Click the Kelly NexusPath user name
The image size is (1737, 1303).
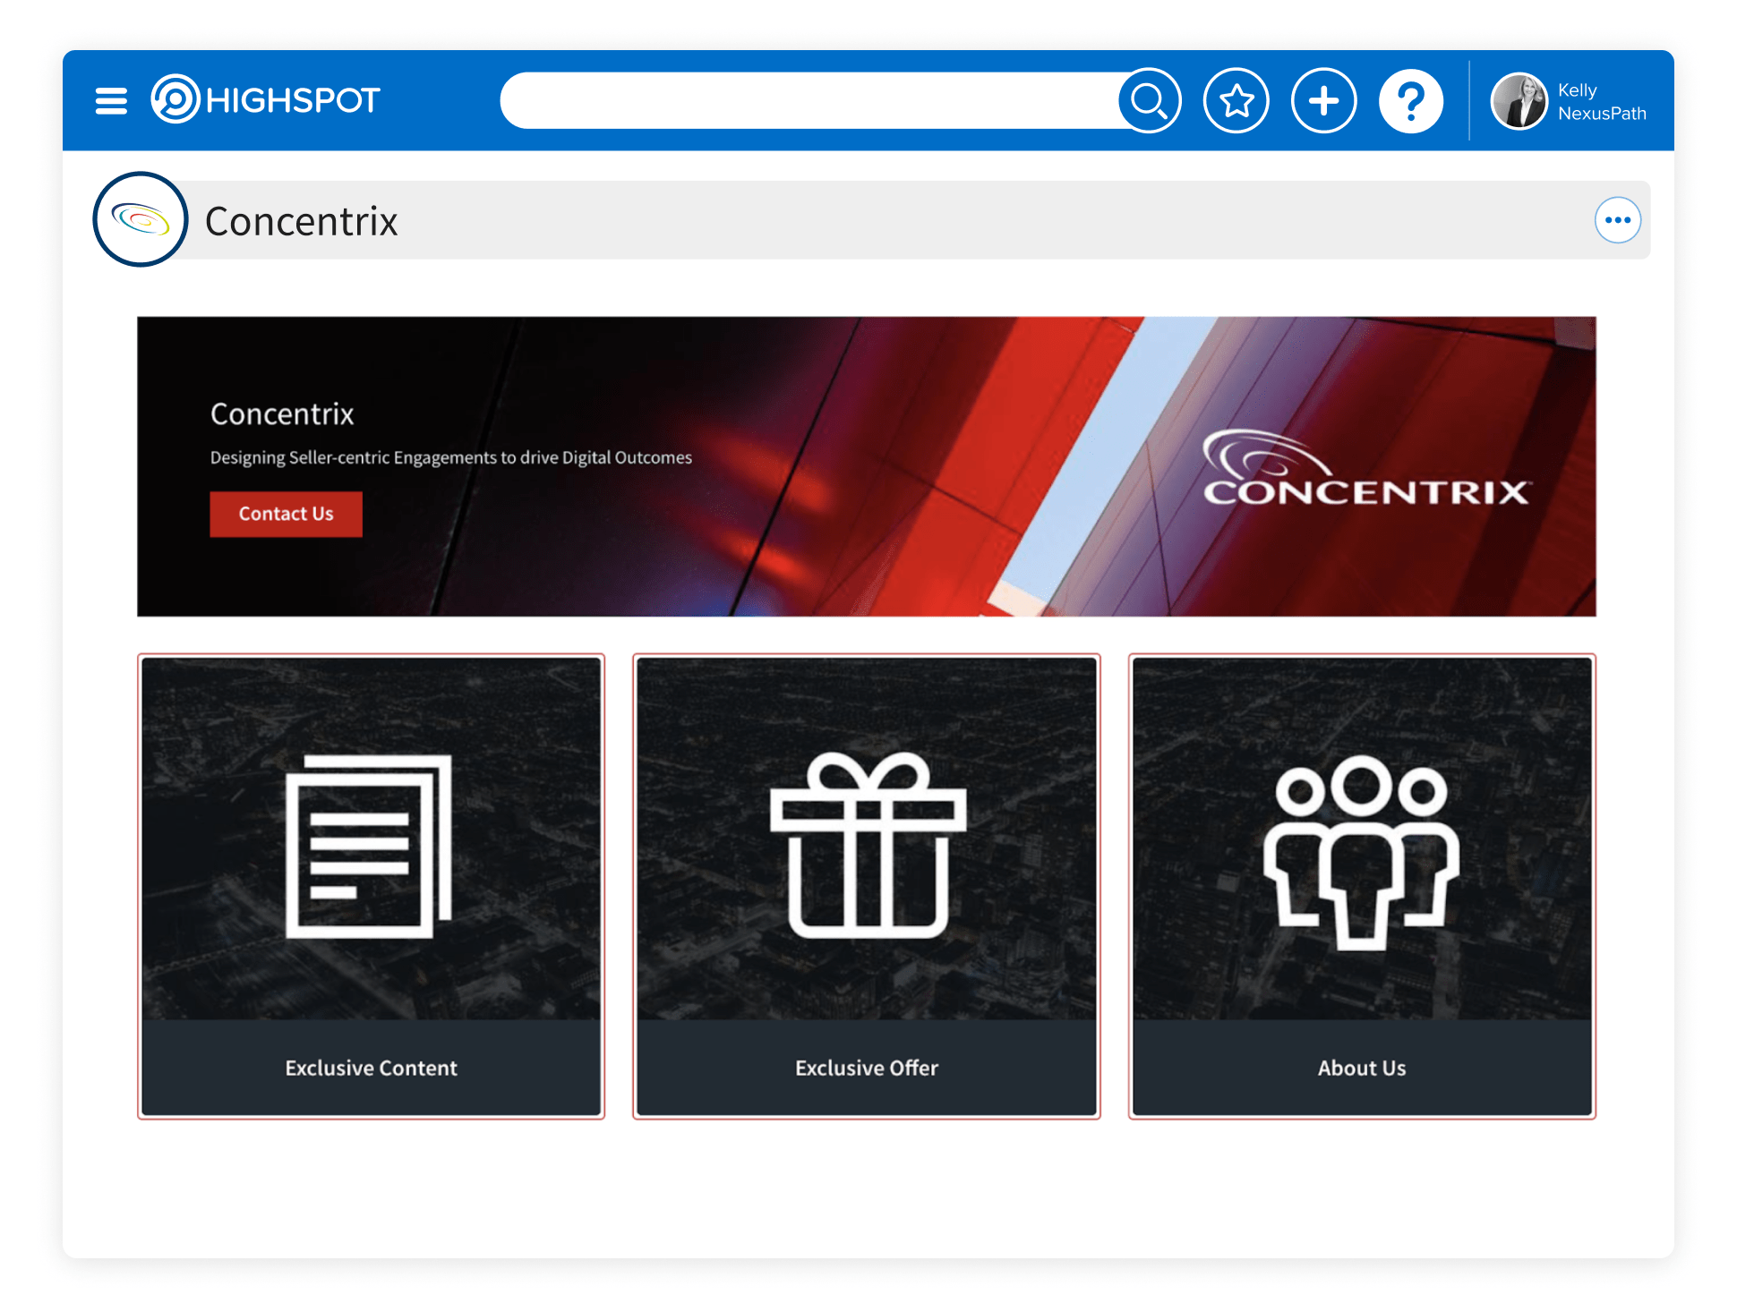1601,102
